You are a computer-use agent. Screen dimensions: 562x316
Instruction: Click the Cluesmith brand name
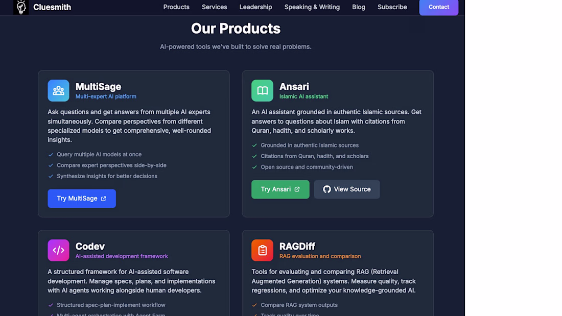(x=52, y=7)
